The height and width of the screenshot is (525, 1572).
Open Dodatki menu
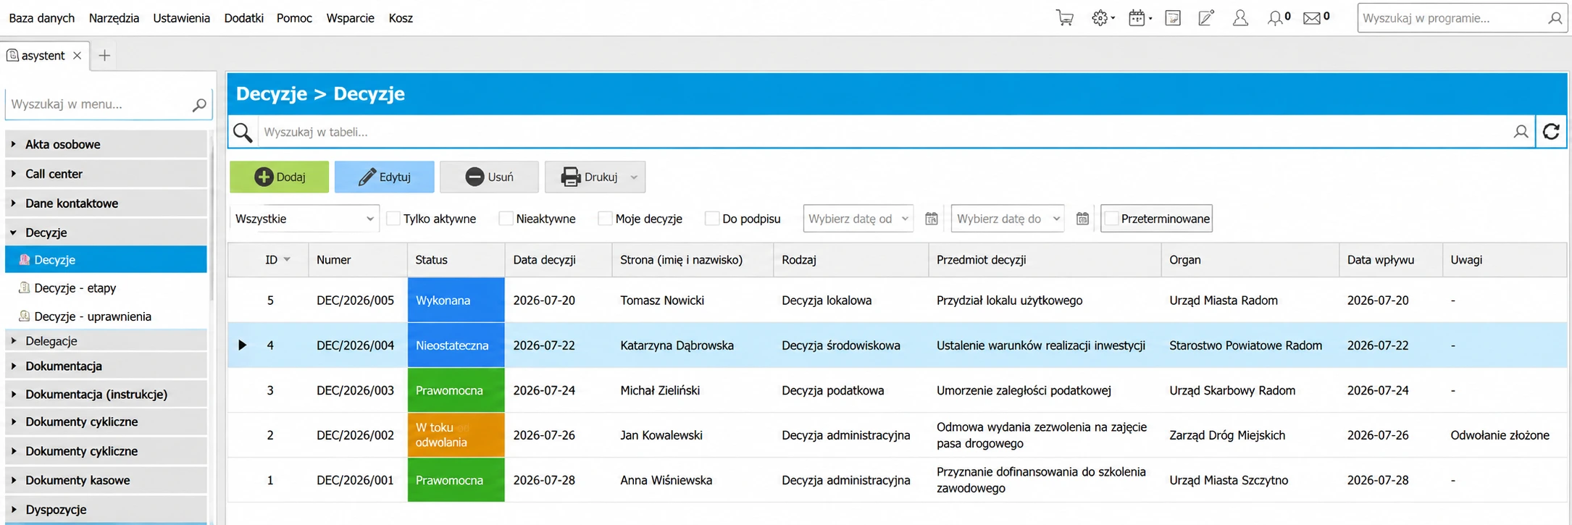tap(243, 18)
